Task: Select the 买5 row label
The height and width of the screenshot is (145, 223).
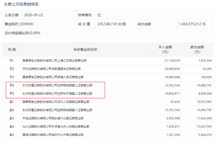Action: tap(12, 94)
